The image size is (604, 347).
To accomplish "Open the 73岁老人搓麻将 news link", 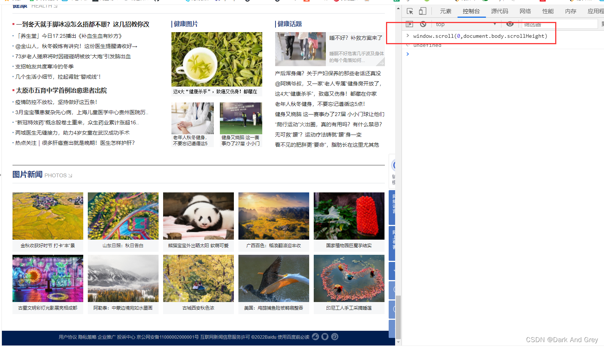I will tap(73, 57).
